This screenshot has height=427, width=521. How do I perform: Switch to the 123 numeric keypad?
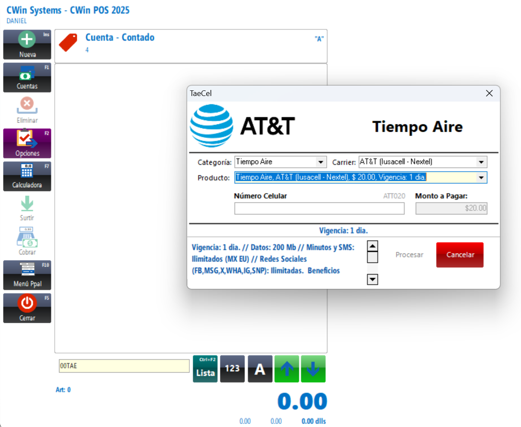(x=232, y=369)
